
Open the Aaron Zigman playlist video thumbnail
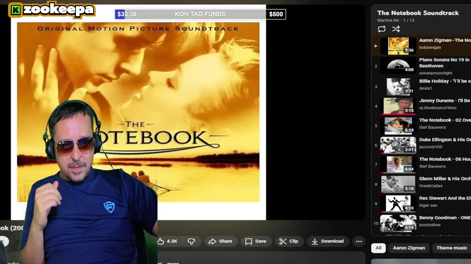click(x=398, y=46)
